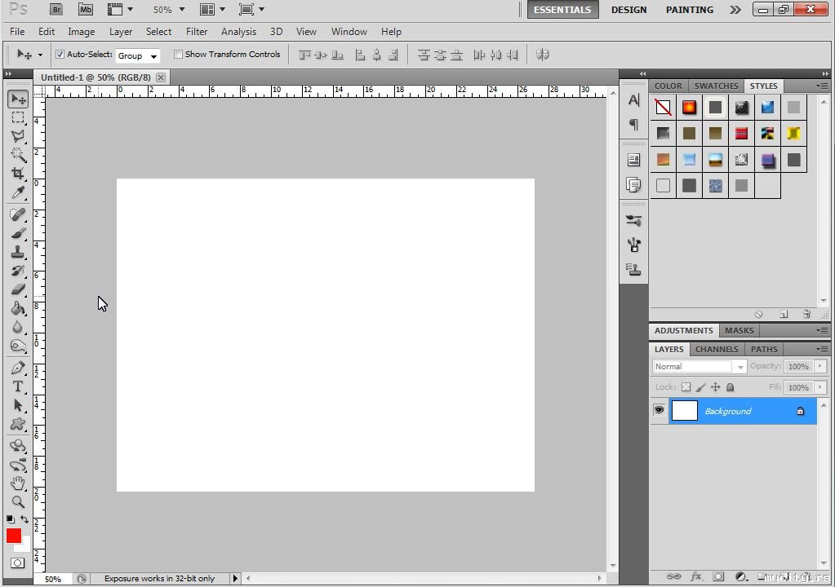Switch to the Design workspace

click(628, 10)
